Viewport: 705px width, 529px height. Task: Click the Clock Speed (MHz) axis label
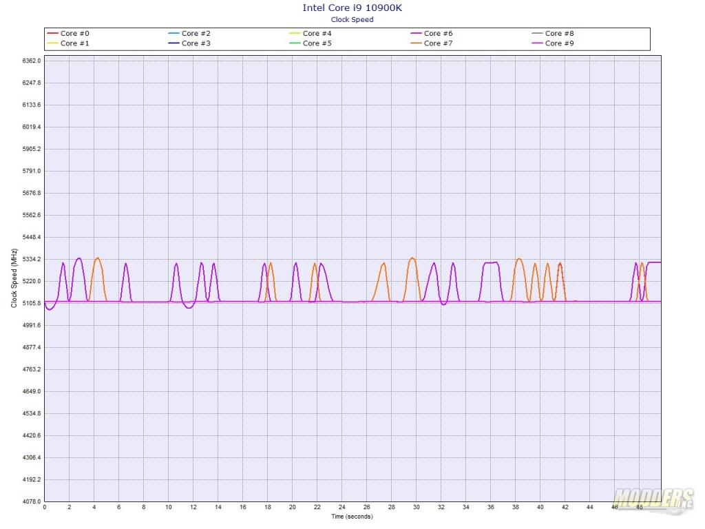pyautogui.click(x=14, y=278)
